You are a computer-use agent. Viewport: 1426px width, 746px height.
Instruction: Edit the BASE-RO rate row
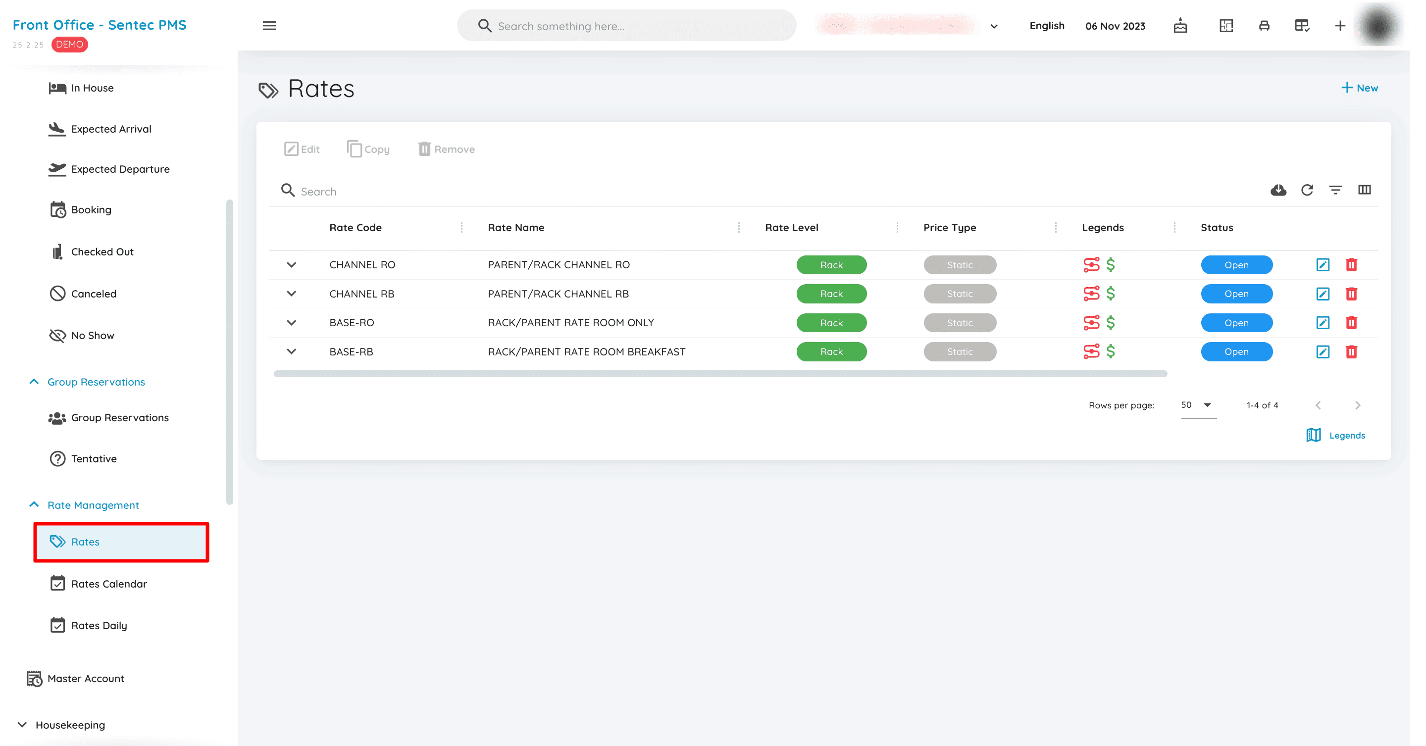point(1323,323)
